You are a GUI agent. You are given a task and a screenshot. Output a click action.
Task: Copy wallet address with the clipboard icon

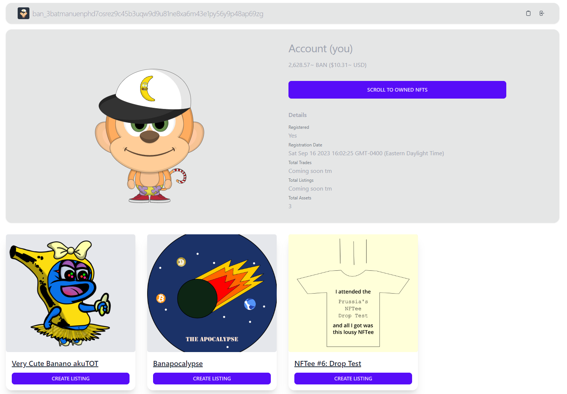point(528,13)
